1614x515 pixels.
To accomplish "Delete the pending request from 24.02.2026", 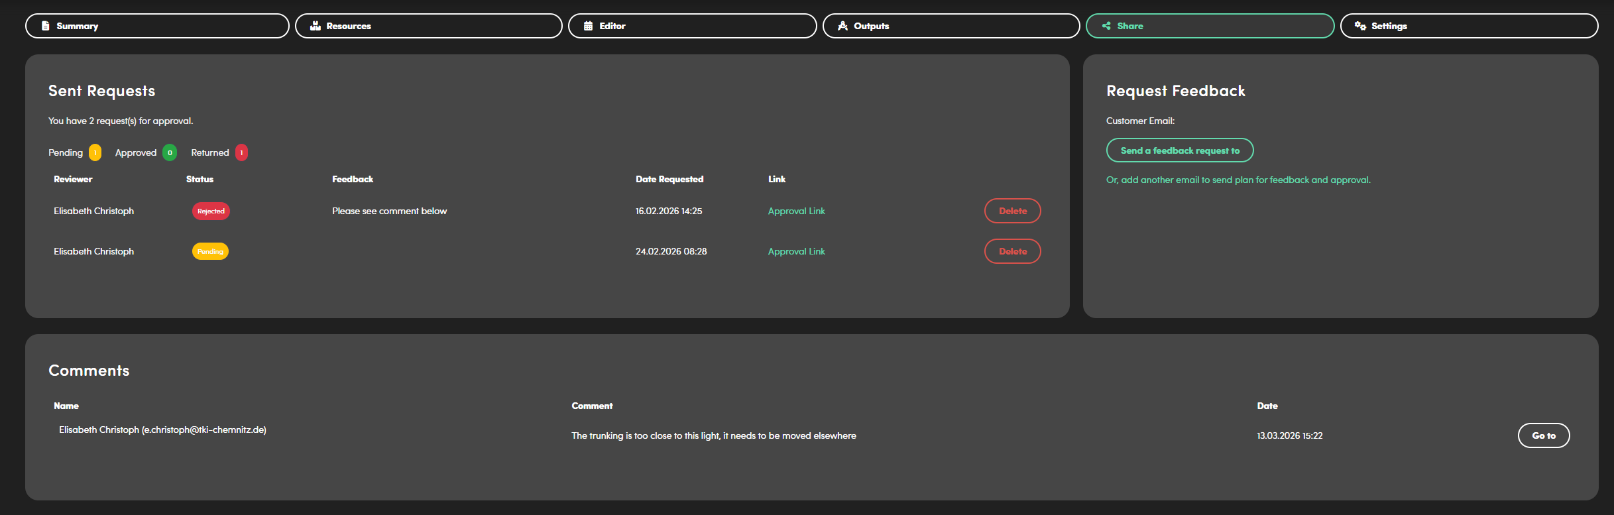I will coord(1012,251).
